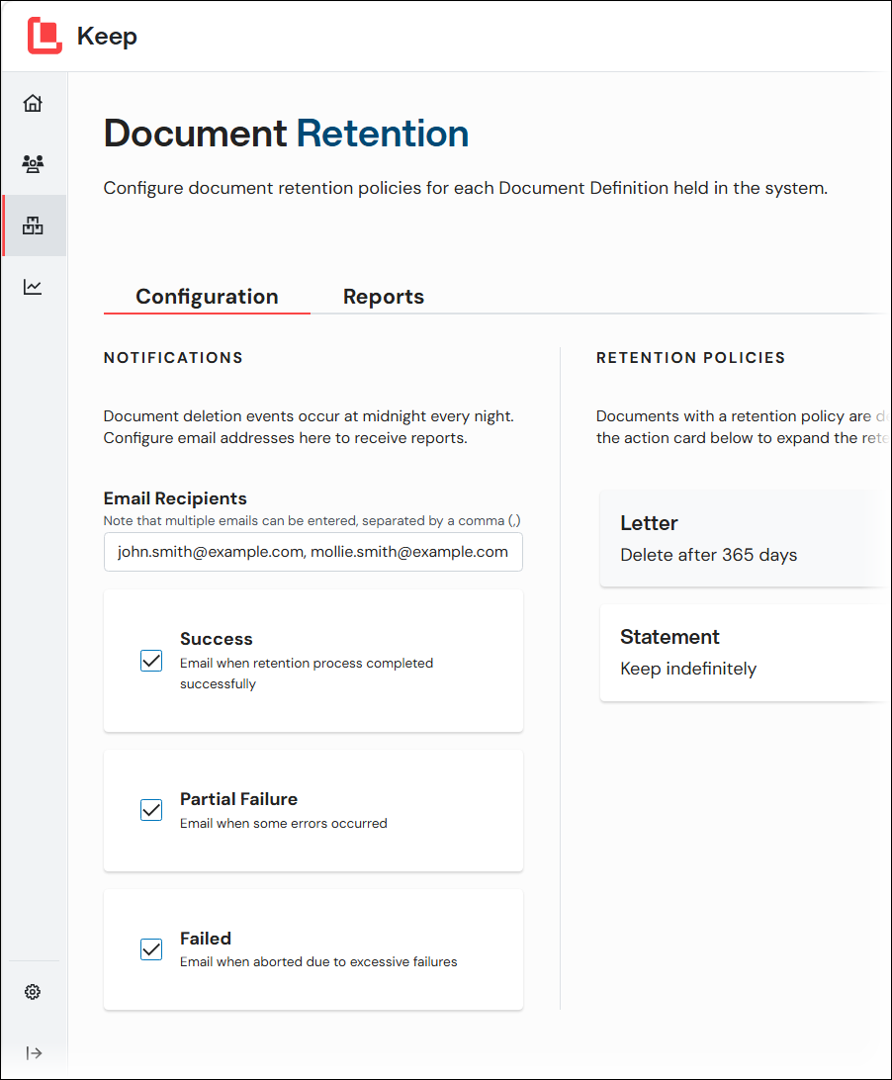
Task: Open the Home page from sidebar
Action: 33,103
